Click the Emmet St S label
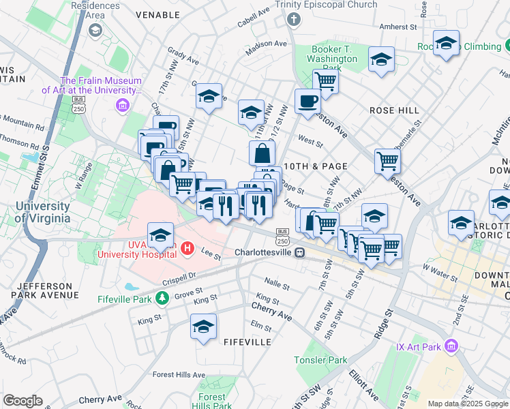This screenshot has height=409, width=510. [x=40, y=168]
